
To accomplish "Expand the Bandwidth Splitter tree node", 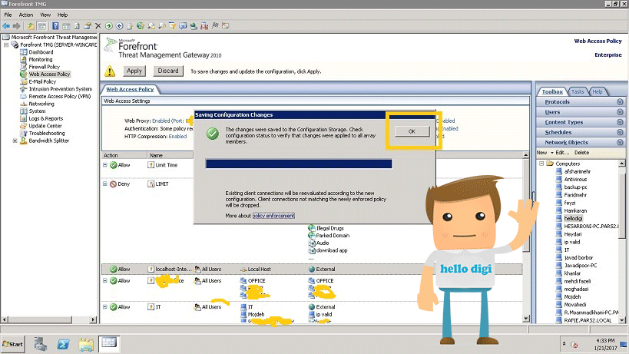I will point(15,141).
